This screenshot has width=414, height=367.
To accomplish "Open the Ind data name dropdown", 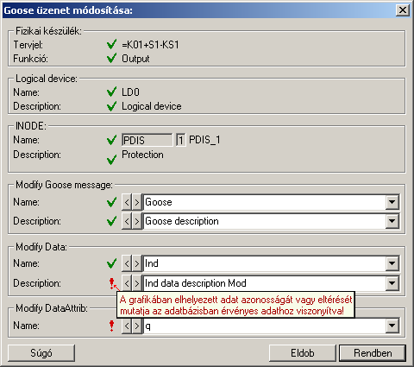I will 392,263.
